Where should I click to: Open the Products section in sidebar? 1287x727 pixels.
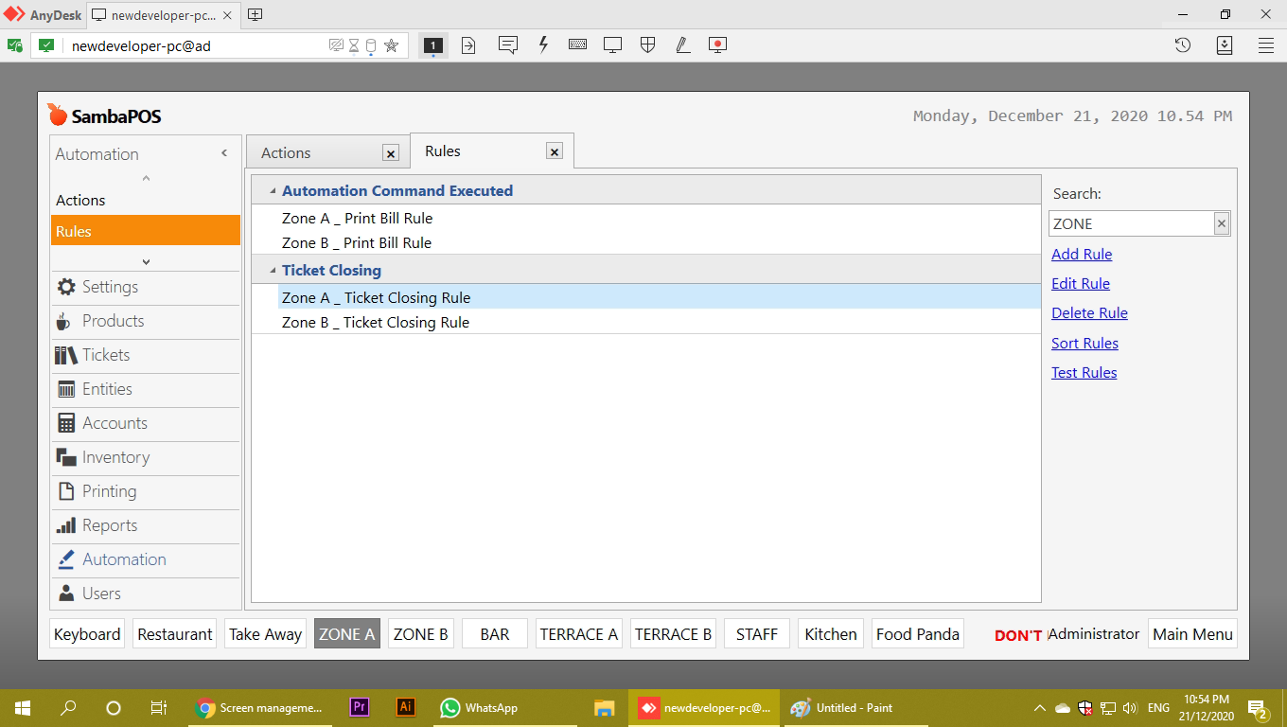146,321
